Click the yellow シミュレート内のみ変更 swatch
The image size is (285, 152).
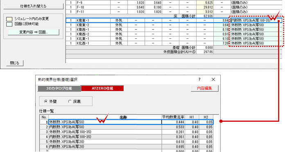click(9, 19)
